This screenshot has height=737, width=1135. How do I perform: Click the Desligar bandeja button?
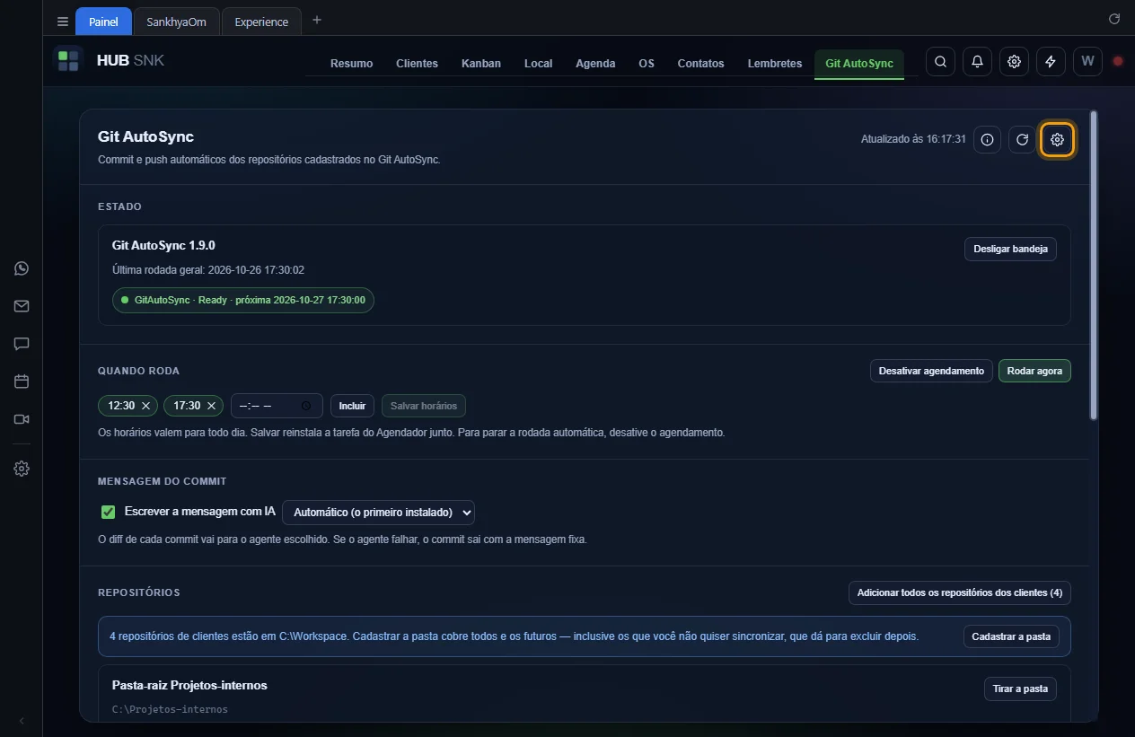pyautogui.click(x=1010, y=249)
